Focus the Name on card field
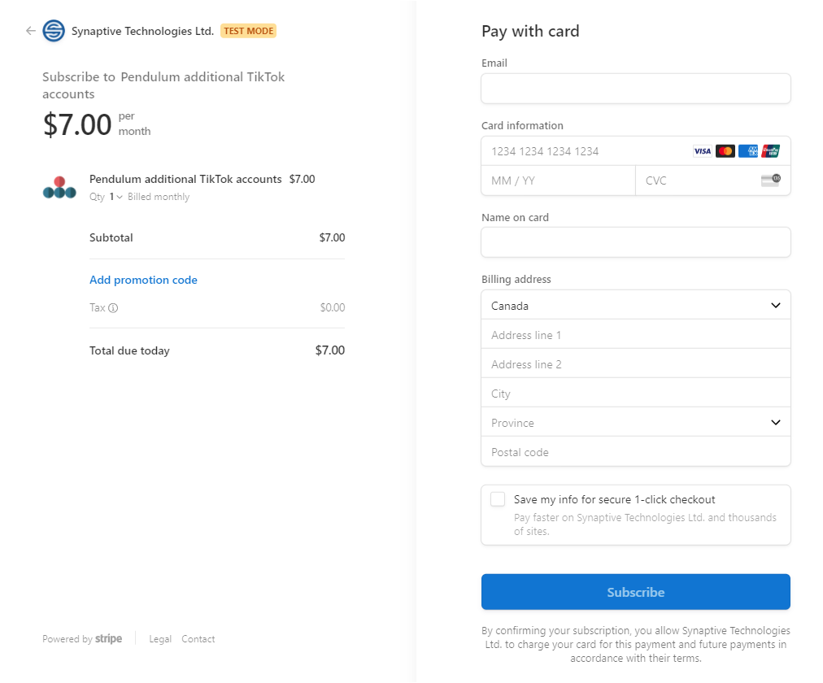Screen dimensions: 823x683 coord(636,242)
